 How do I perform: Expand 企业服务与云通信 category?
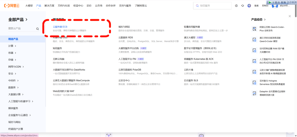point(20,115)
